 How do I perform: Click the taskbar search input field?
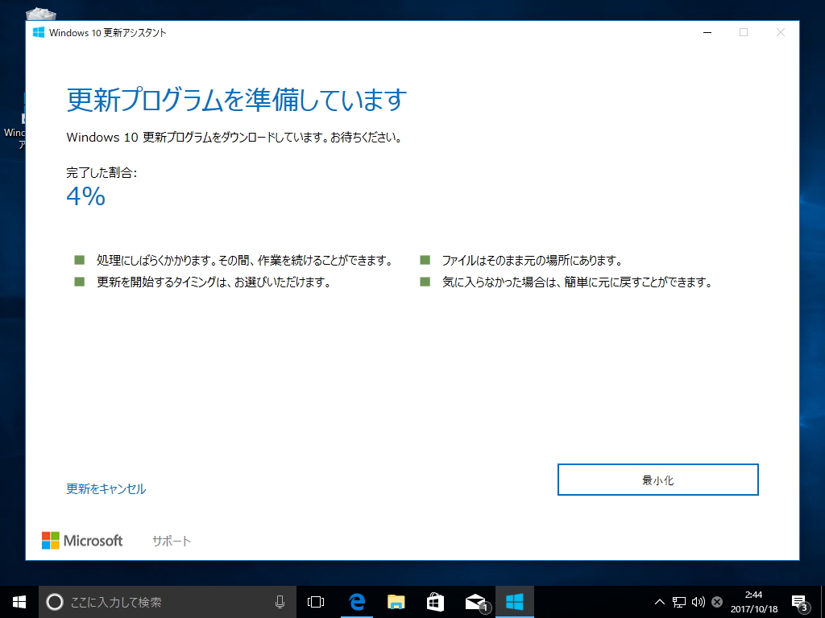pyautogui.click(x=161, y=601)
